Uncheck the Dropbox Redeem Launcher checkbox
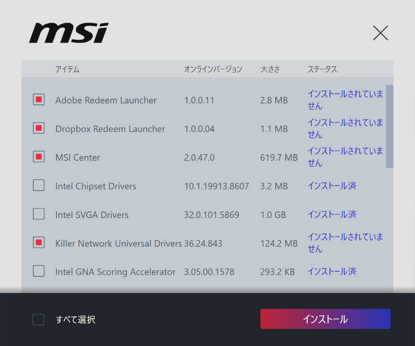The height and width of the screenshot is (346, 415). 39,128
